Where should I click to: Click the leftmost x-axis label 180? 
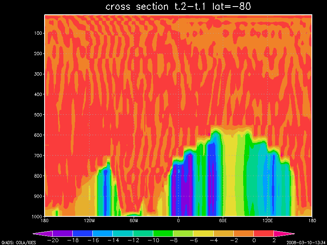(45, 220)
